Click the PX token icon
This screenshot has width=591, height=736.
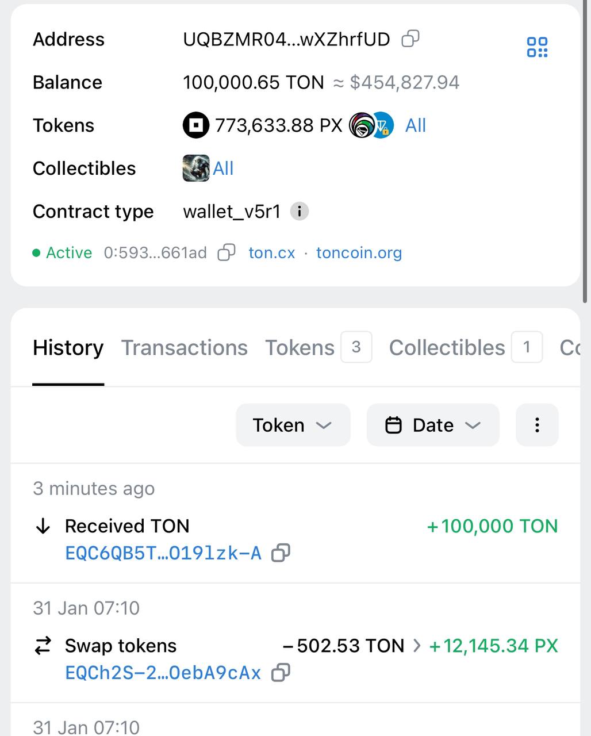196,125
